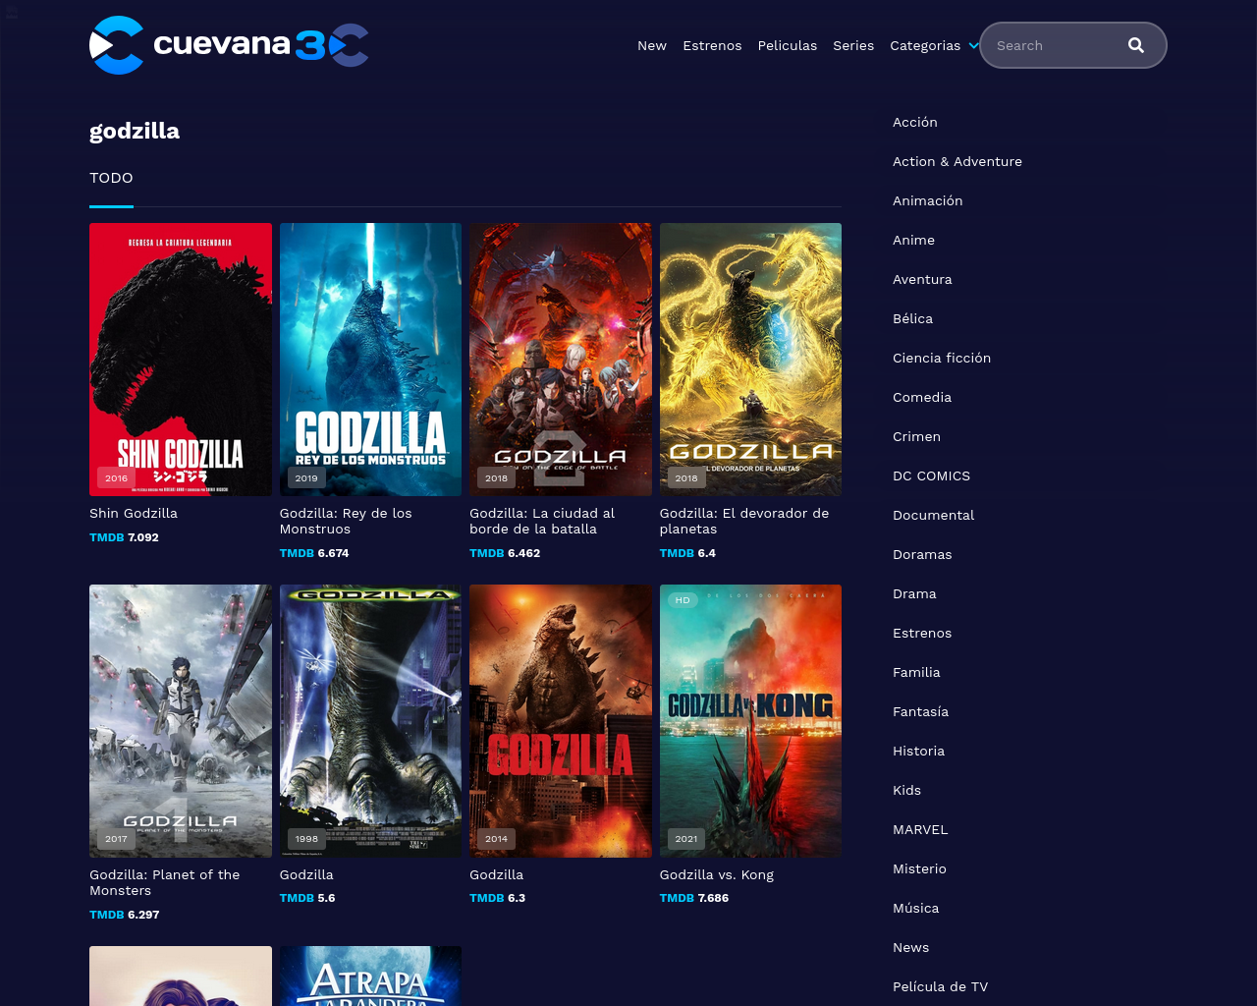Click the Godzilla: Planet of the Monsters title
Image resolution: width=1257 pixels, height=1006 pixels.
pos(165,882)
